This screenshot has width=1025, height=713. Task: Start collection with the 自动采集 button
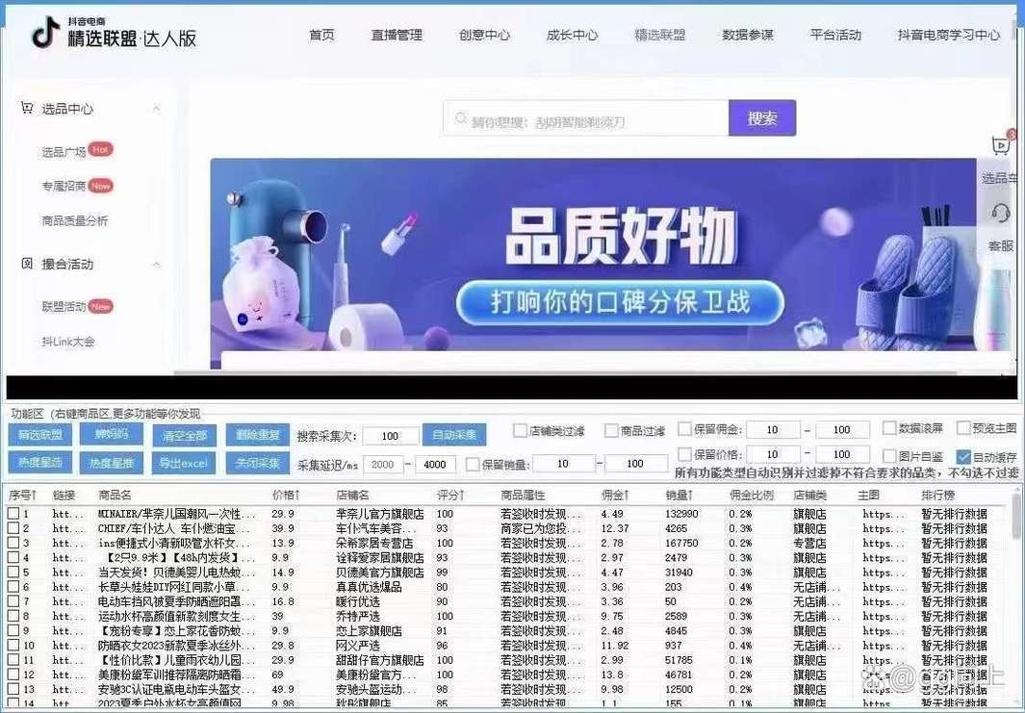(x=454, y=434)
